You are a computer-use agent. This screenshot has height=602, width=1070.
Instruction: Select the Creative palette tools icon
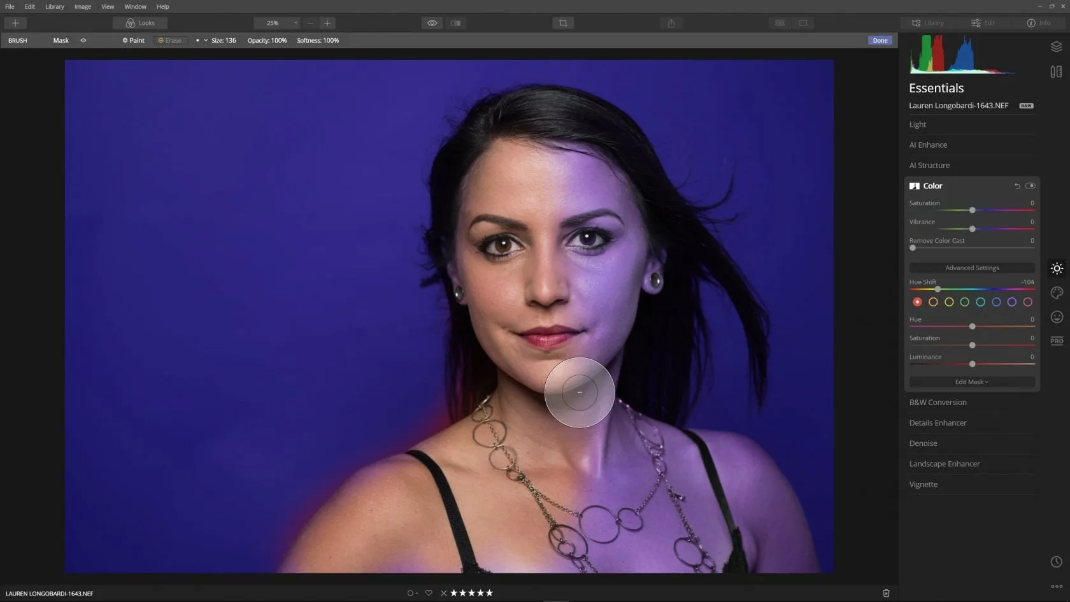pos(1057,292)
